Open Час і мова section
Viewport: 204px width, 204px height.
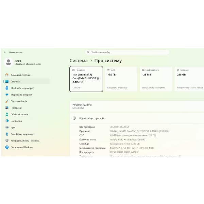(27, 121)
